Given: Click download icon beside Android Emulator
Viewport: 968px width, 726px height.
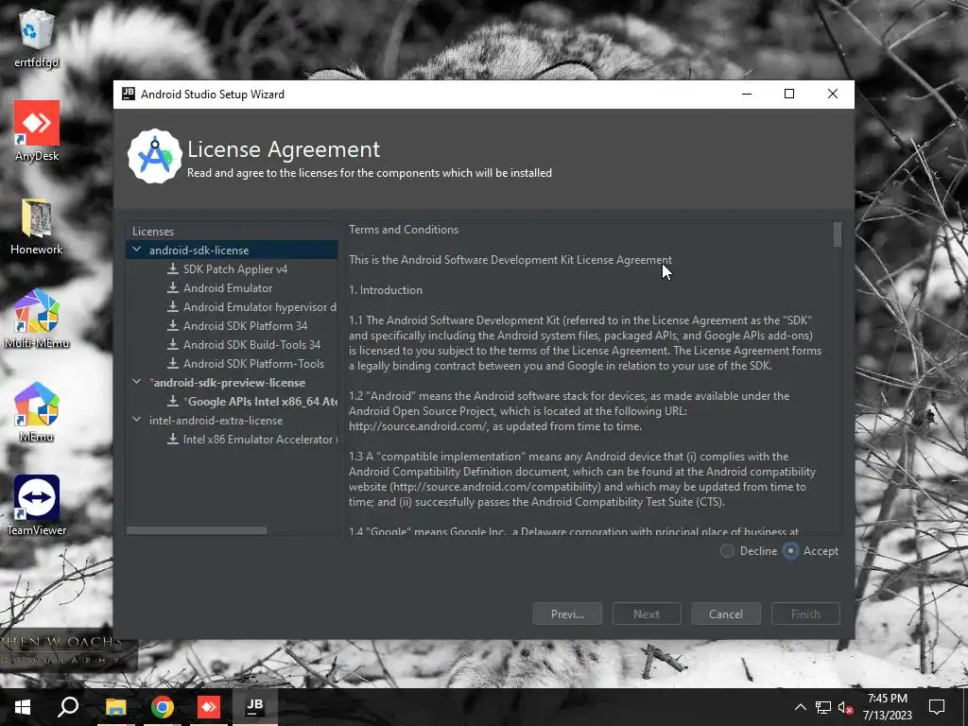Looking at the screenshot, I should [173, 287].
